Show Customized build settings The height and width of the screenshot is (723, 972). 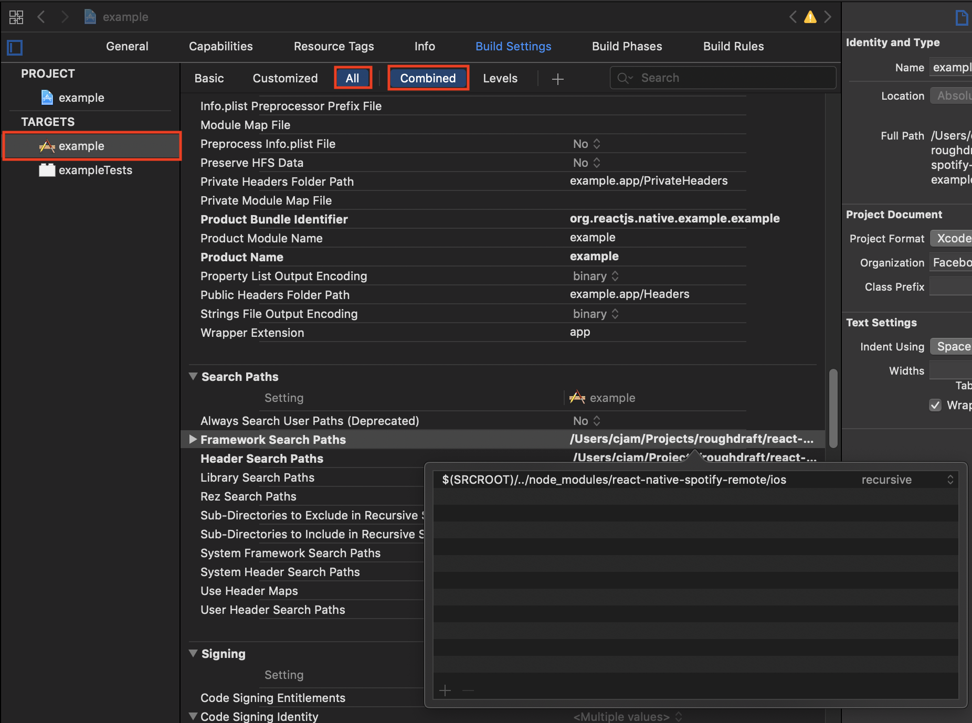[x=285, y=78]
